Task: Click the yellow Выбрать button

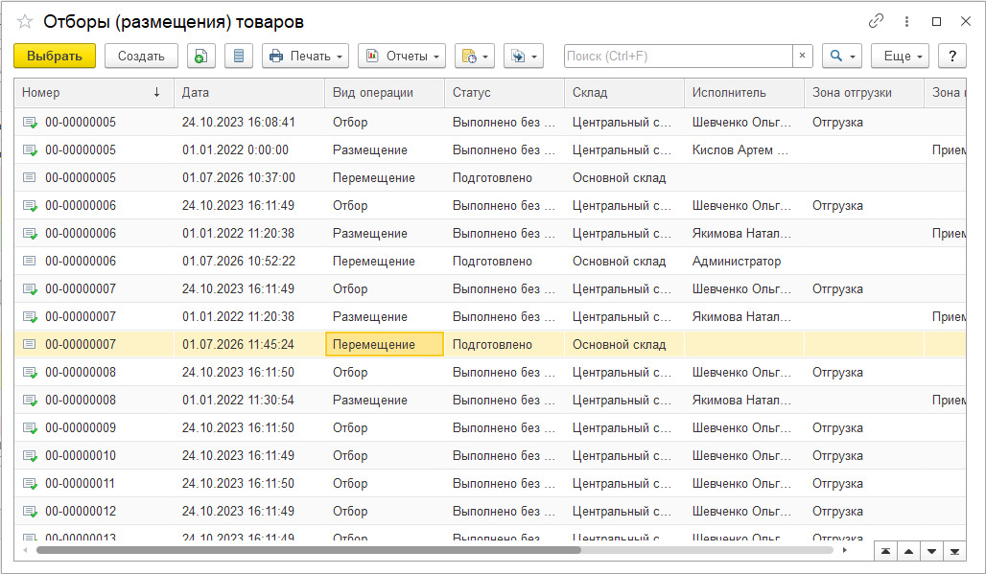Action: (x=55, y=56)
